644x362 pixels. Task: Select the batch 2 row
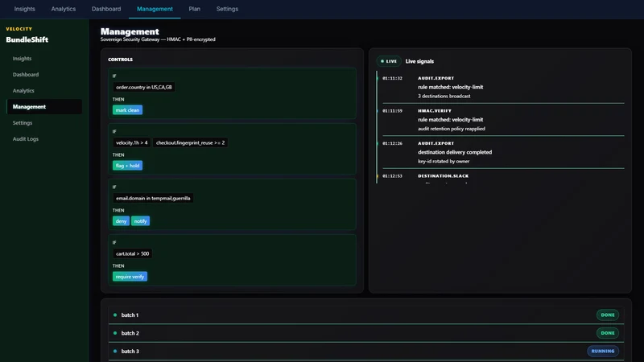(366, 333)
